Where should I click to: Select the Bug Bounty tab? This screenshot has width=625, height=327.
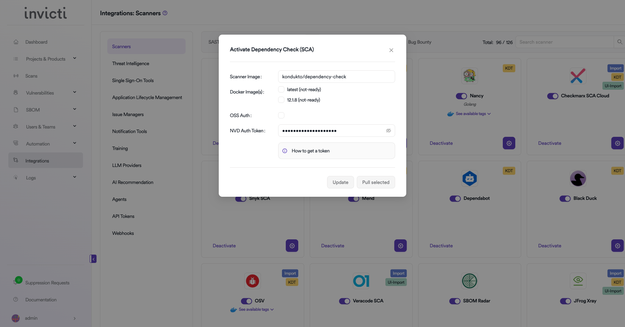click(x=419, y=42)
